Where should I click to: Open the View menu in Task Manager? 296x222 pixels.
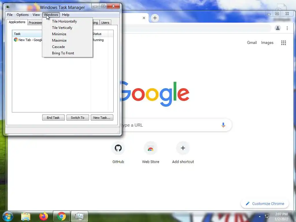(36, 15)
